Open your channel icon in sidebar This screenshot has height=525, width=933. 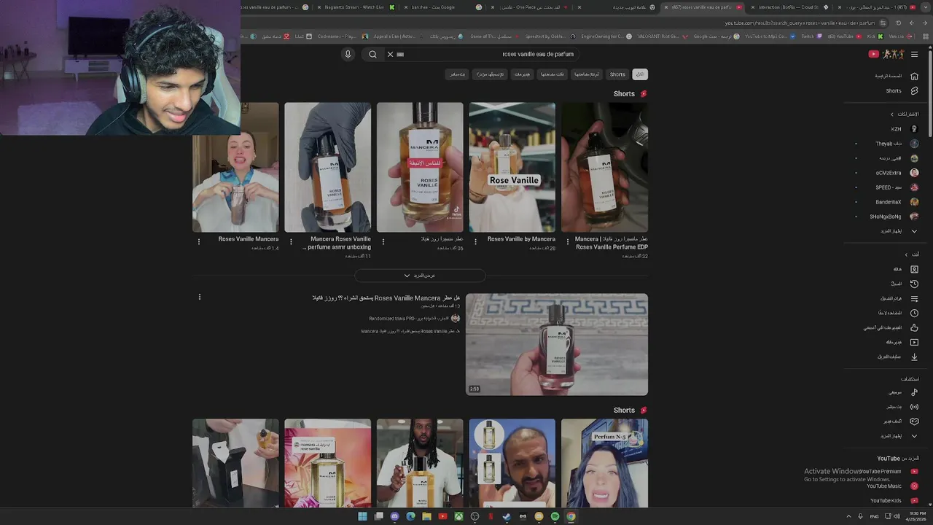[x=914, y=269]
